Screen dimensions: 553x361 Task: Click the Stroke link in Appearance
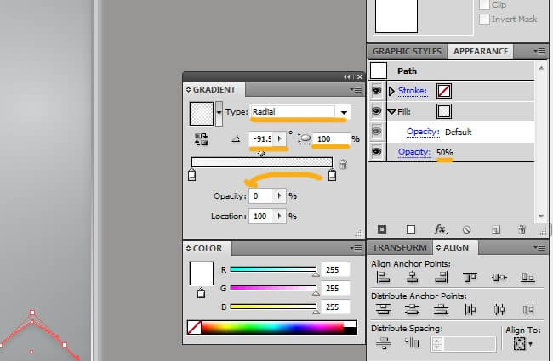click(413, 90)
